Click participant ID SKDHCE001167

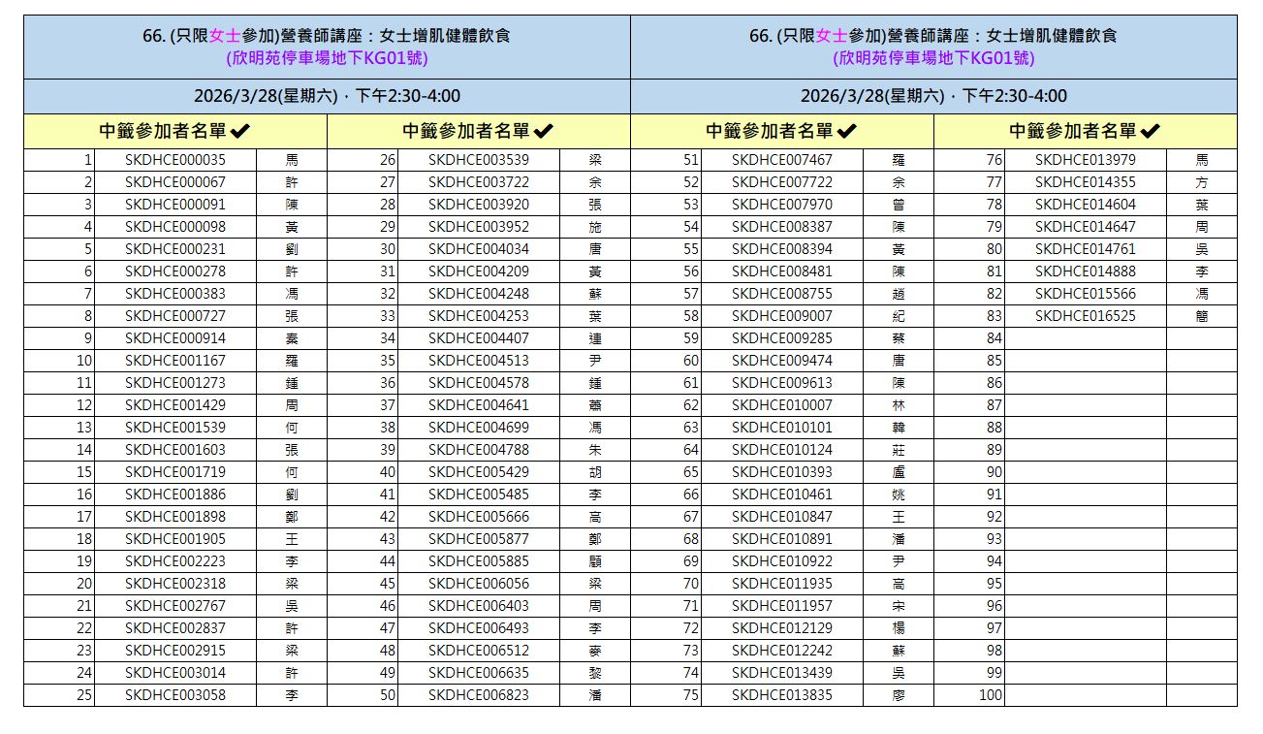175,361
